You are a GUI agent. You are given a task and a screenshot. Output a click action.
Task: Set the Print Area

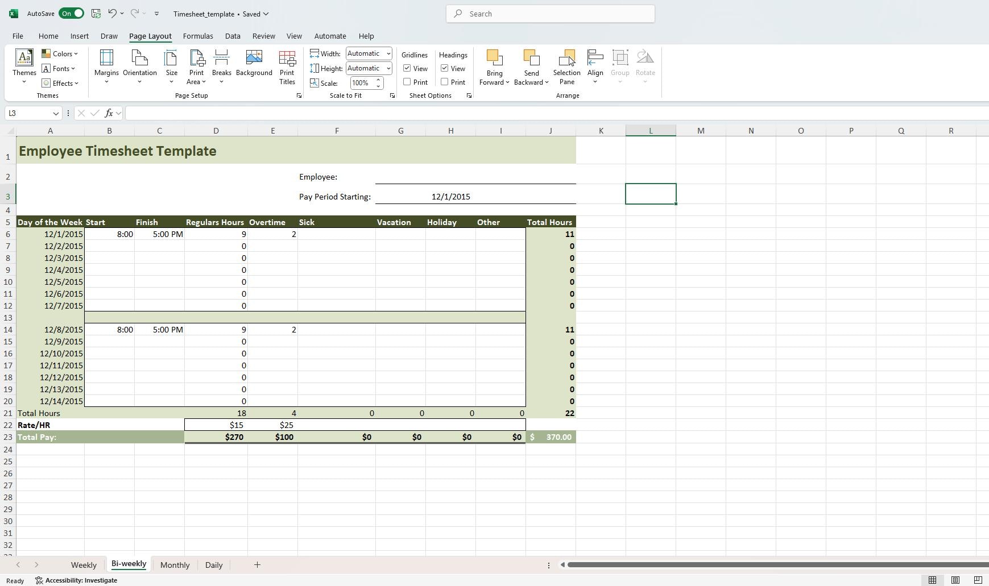pos(196,67)
